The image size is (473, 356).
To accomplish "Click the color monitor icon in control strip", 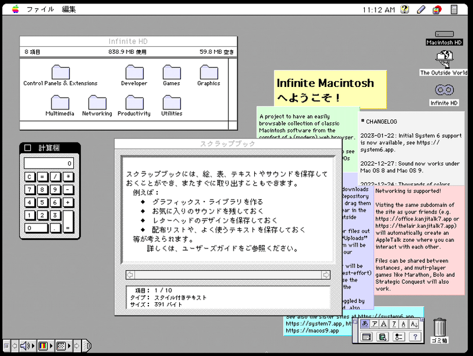I will point(43,346).
